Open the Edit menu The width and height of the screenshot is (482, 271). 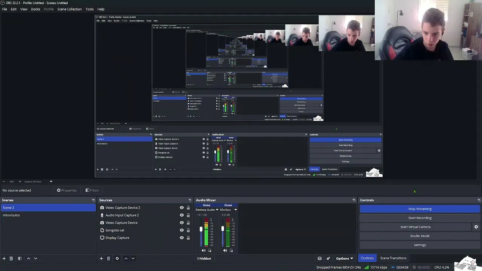(x=14, y=9)
